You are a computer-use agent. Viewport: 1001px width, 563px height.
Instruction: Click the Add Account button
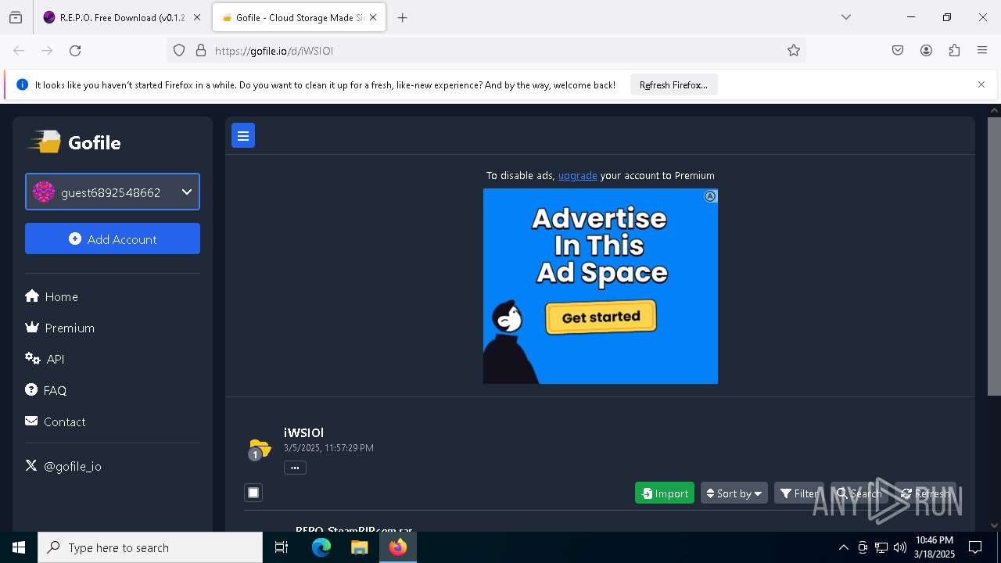pos(113,238)
